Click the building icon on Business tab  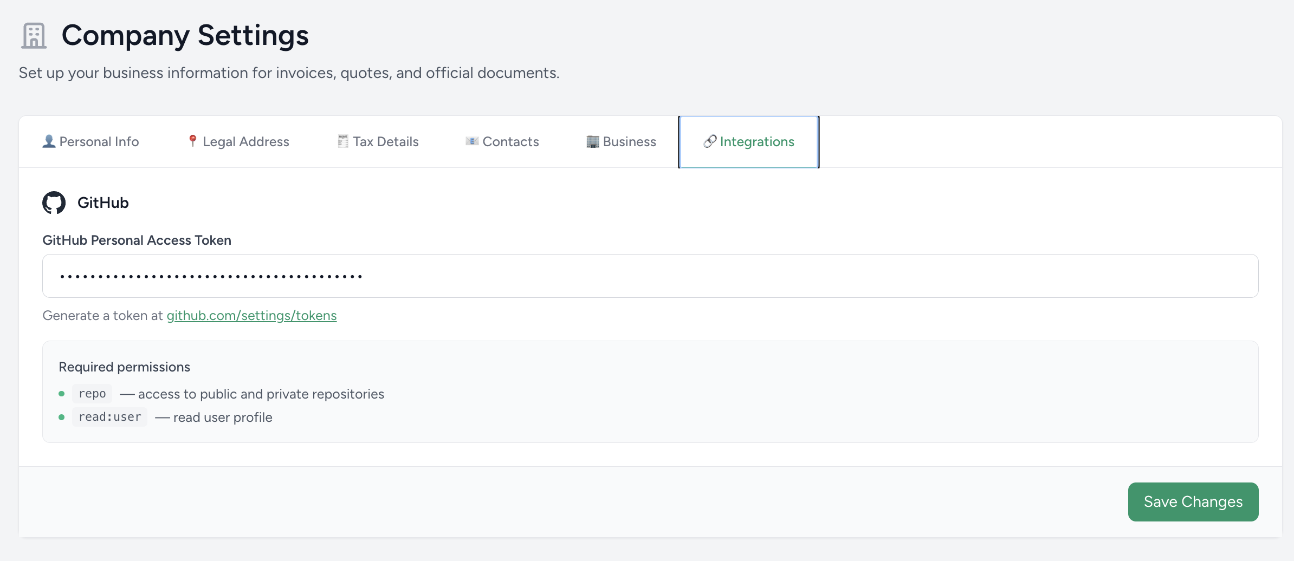click(x=591, y=141)
